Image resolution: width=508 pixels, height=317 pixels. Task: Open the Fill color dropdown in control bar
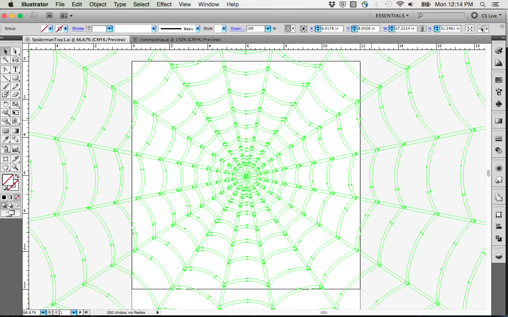(50, 29)
